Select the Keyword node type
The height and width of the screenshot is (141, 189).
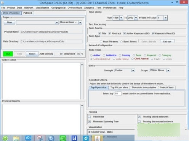[145, 55]
